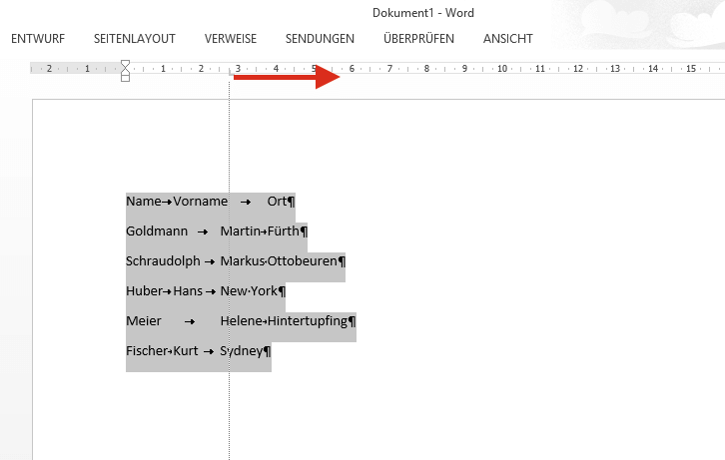Click the word "Helene"
Image resolution: width=725 pixels, height=460 pixels.
[x=242, y=321]
